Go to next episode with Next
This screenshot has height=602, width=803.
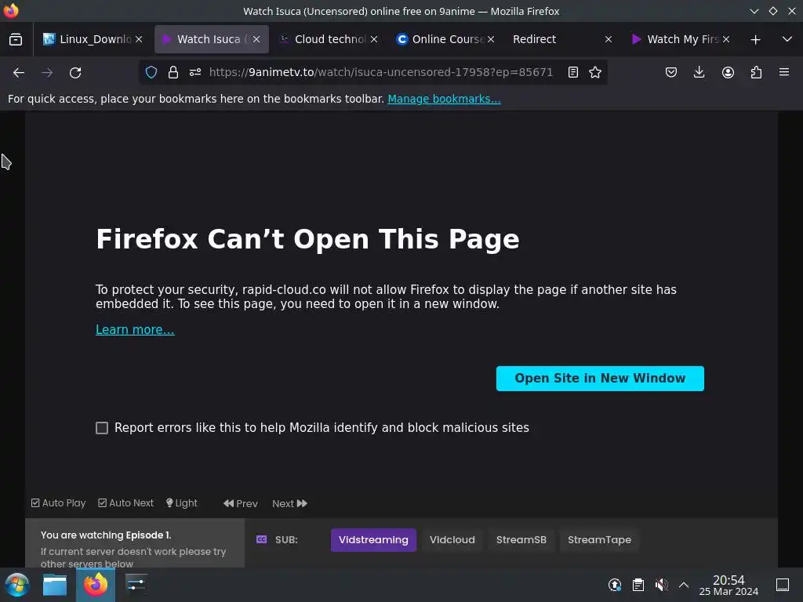click(x=289, y=504)
